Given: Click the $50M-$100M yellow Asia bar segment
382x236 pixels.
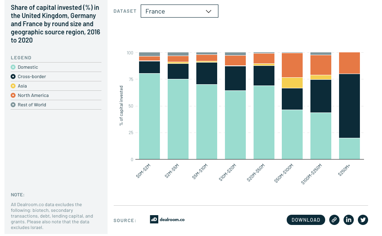Looking at the screenshot, I should 292,83.
